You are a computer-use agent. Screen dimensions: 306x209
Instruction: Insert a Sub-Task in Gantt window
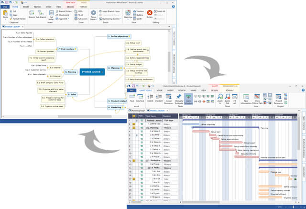click(x=140, y=98)
